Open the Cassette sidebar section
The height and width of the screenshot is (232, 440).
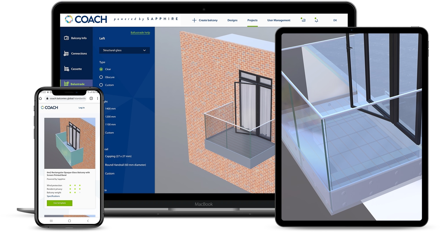76,69
